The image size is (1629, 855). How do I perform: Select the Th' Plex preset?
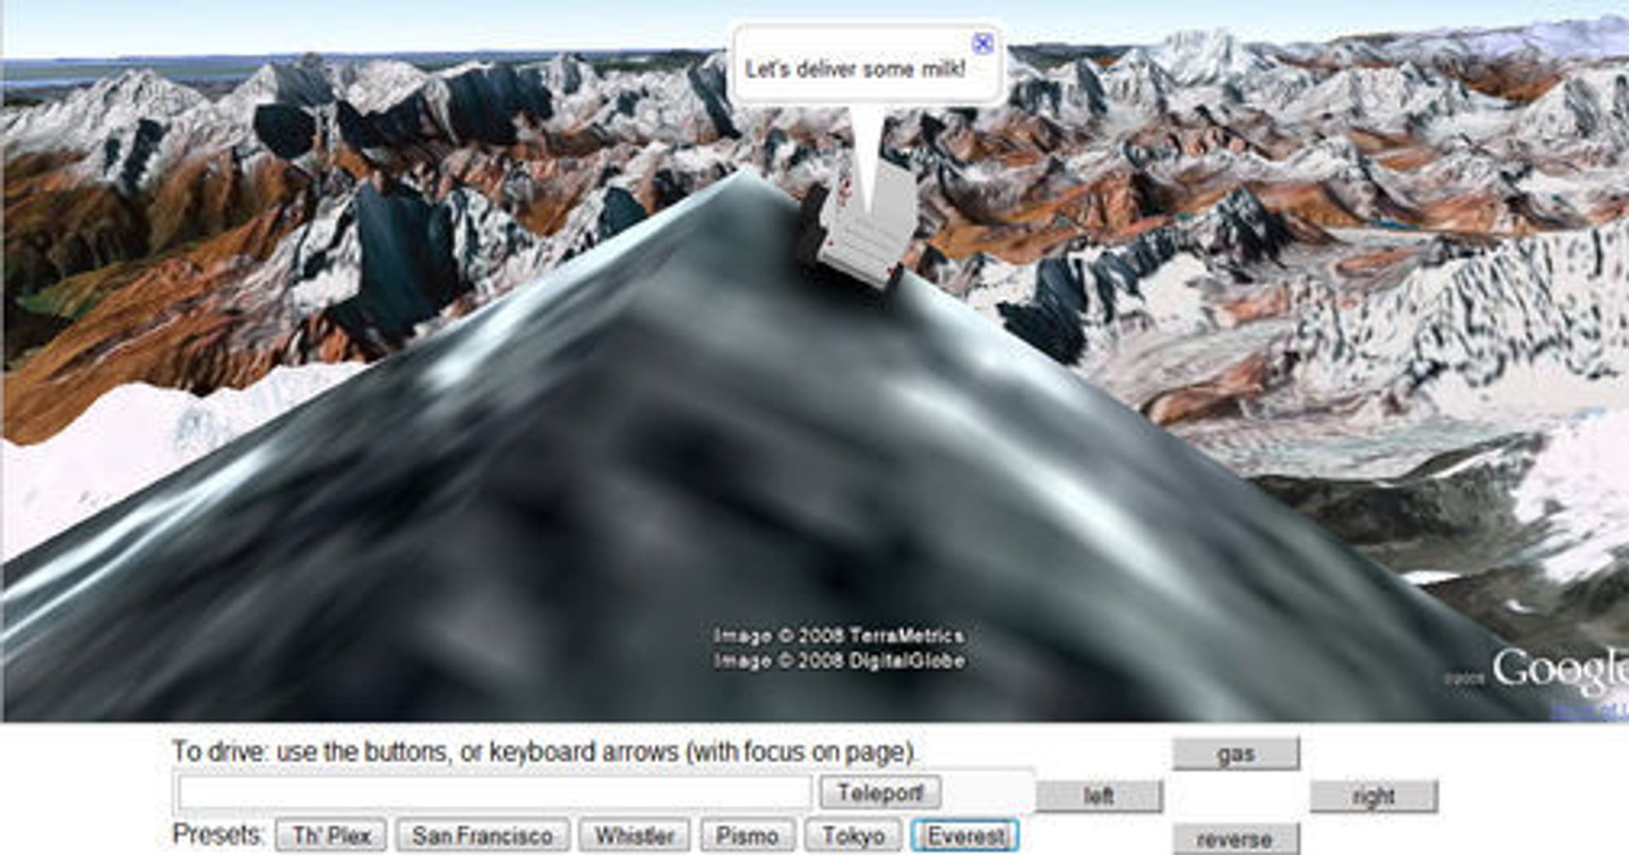click(331, 835)
